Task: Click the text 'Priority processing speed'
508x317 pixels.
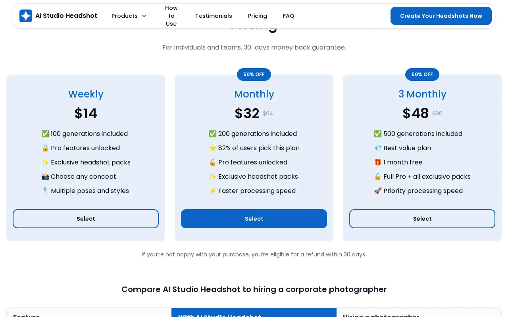Action: [x=423, y=191]
